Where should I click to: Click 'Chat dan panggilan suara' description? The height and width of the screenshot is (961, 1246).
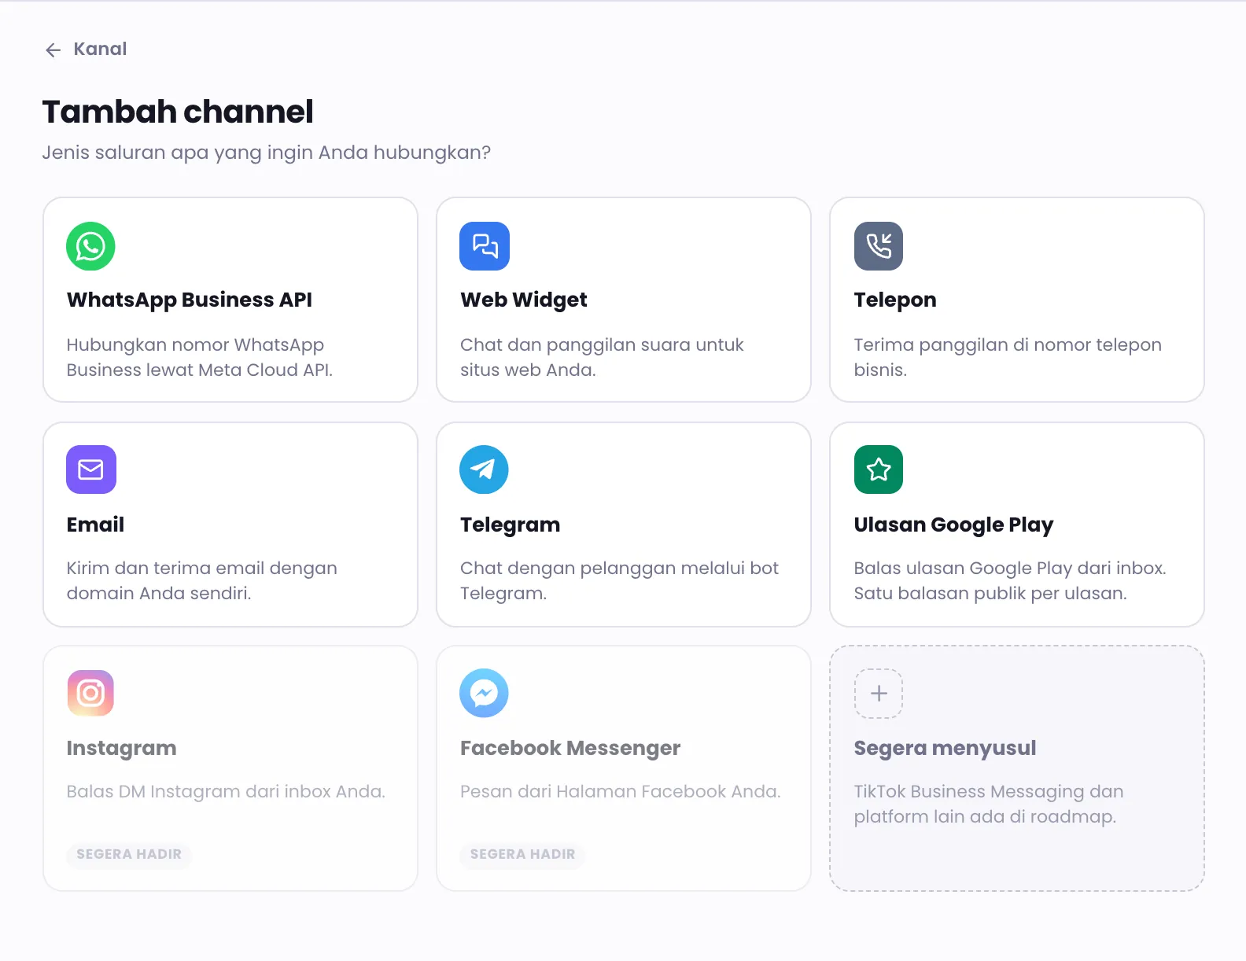(x=602, y=357)
